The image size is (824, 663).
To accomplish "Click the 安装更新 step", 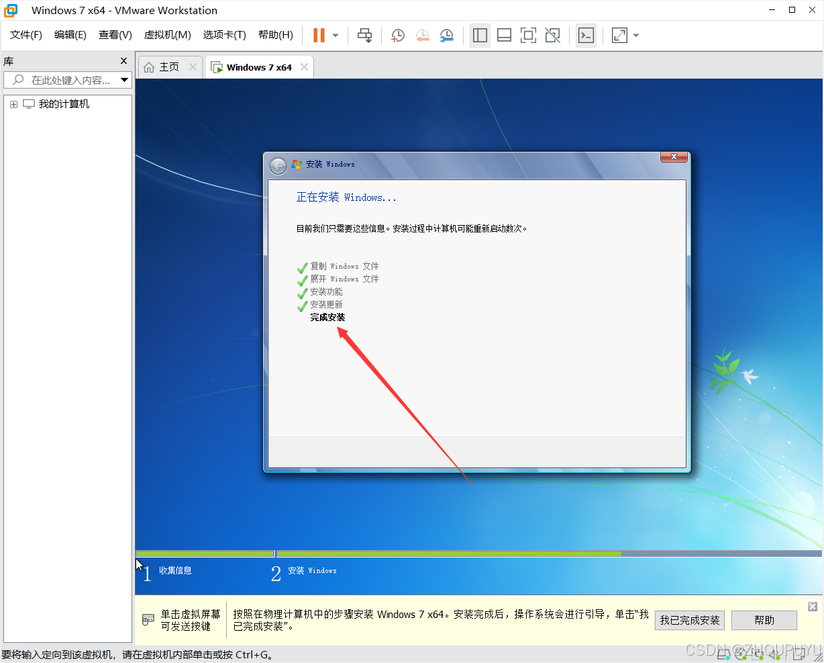I will 326,304.
